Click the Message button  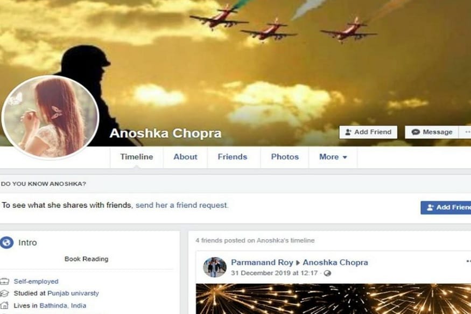pos(432,132)
